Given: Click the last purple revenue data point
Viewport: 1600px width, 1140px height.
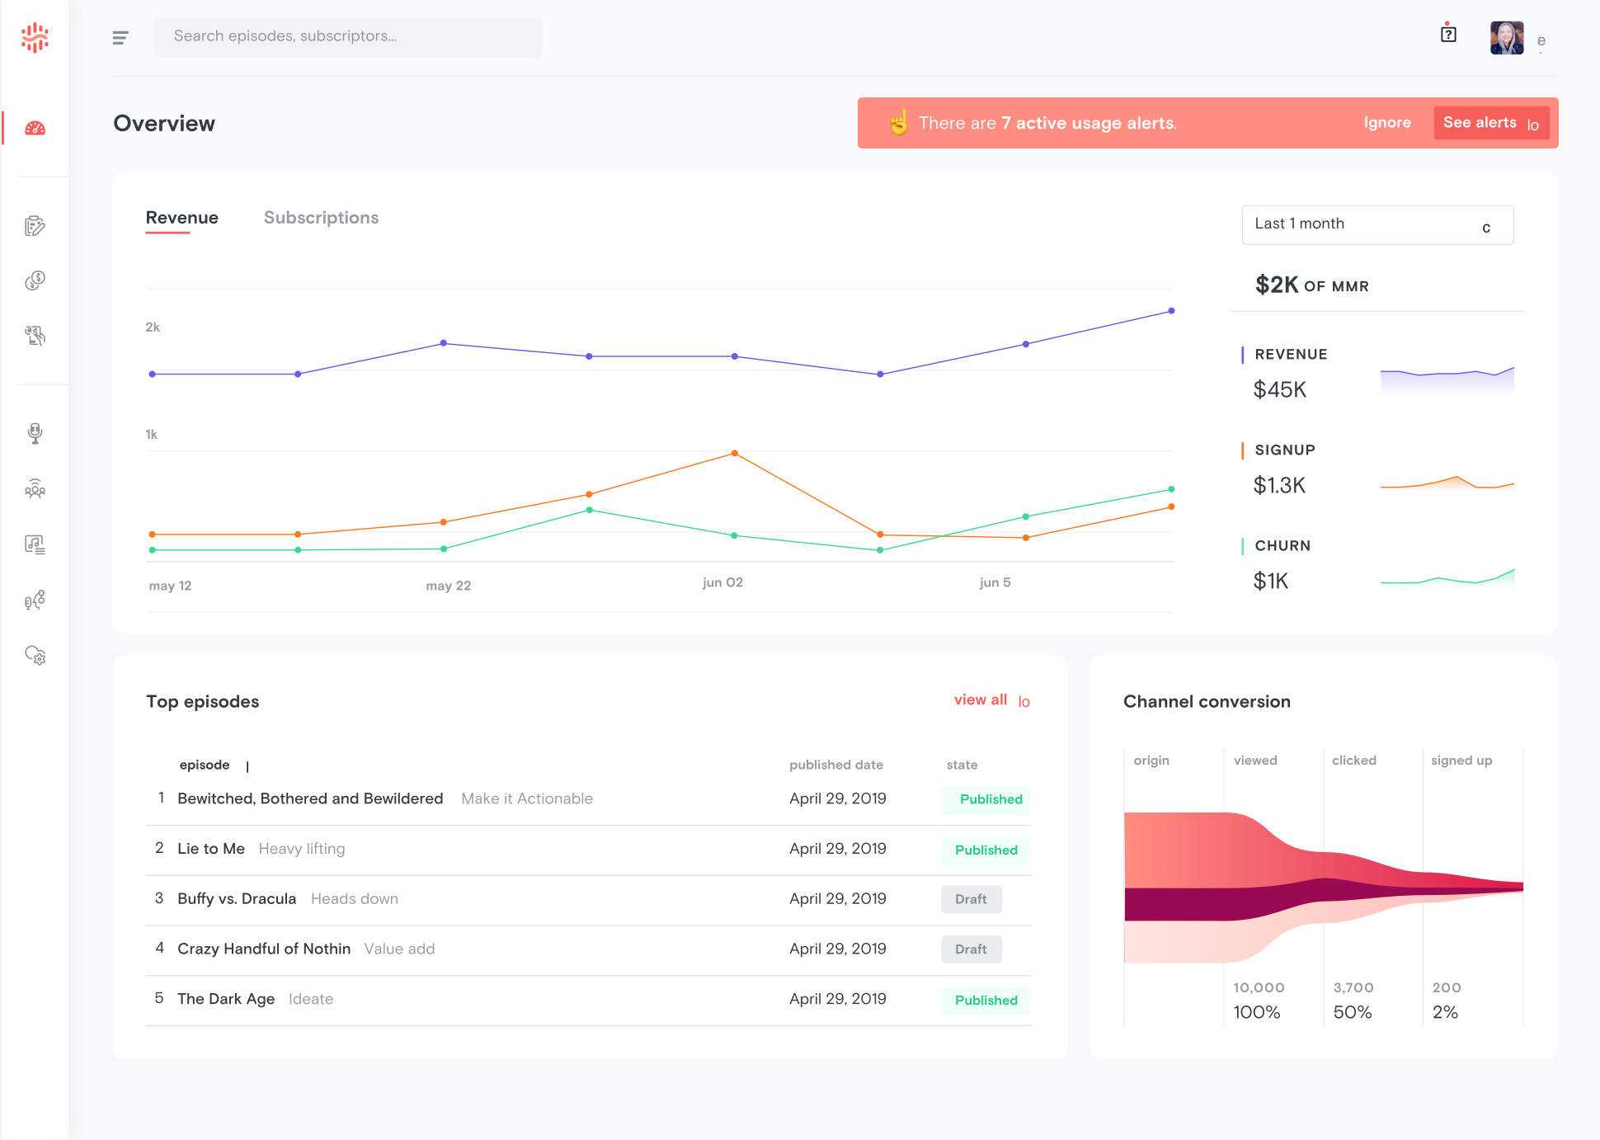Looking at the screenshot, I should 1171,311.
